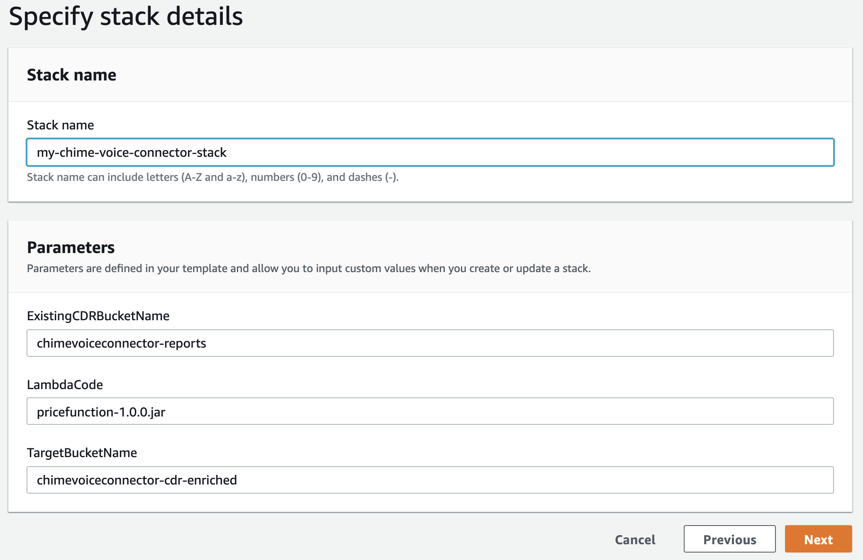This screenshot has width=863, height=560.
Task: Click the 'Parameters' section heading
Action: tap(71, 247)
